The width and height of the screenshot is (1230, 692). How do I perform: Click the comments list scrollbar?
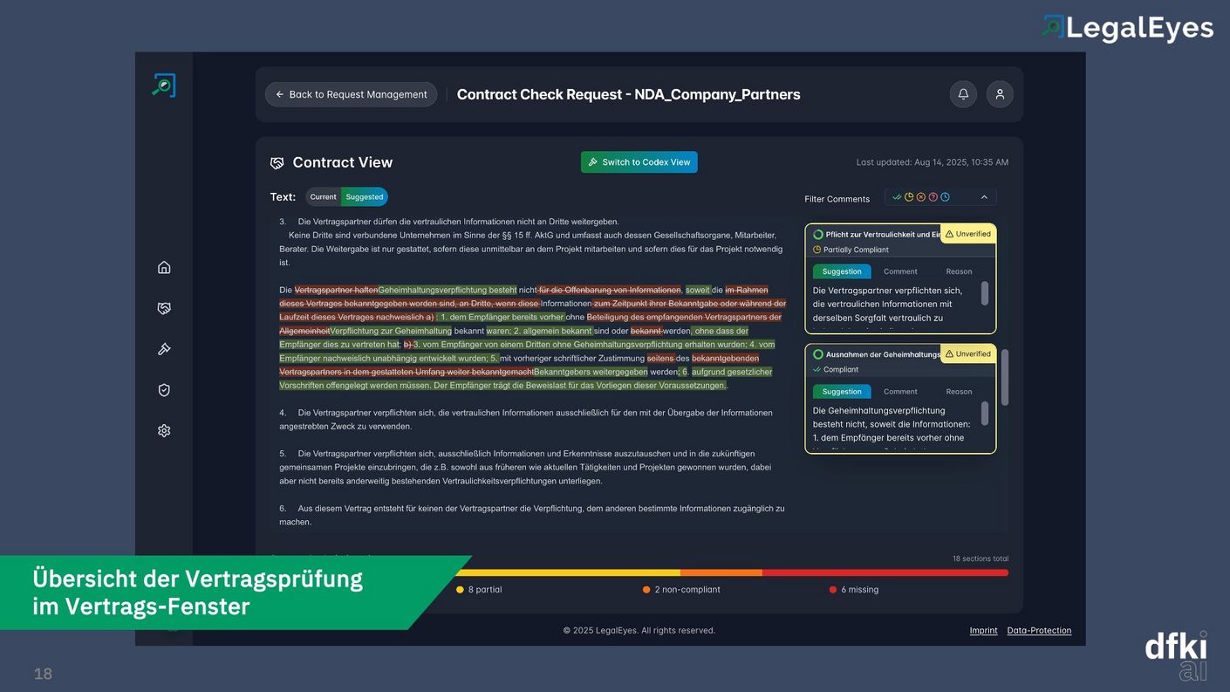click(1004, 377)
